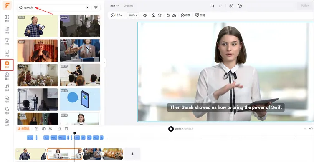Open the Text panel in sidebar
The width and height of the screenshot is (314, 162).
7,42
